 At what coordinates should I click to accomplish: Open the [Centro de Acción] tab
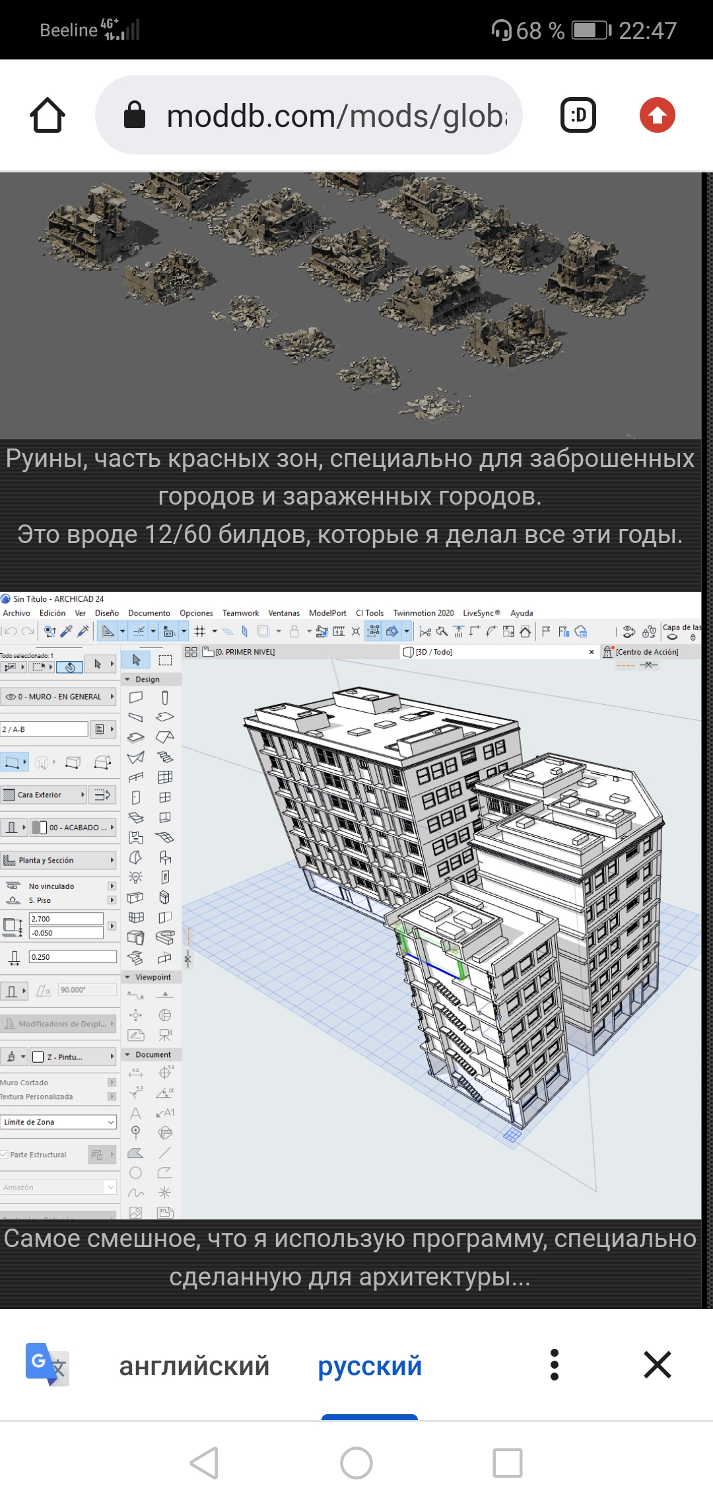647,652
